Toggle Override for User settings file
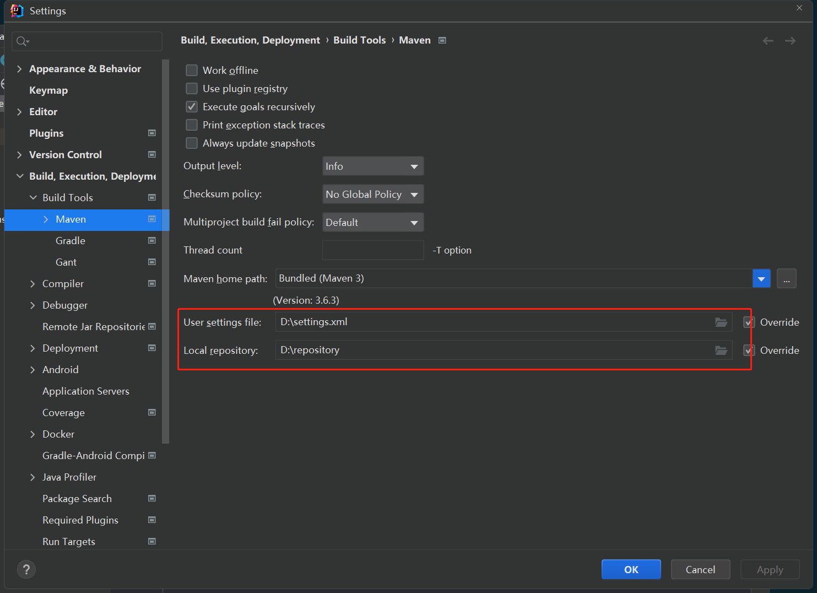Screen dimensions: 817x593 coord(749,322)
